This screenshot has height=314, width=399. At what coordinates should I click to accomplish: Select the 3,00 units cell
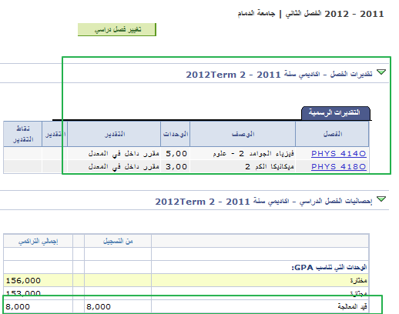pyautogui.click(x=176, y=167)
